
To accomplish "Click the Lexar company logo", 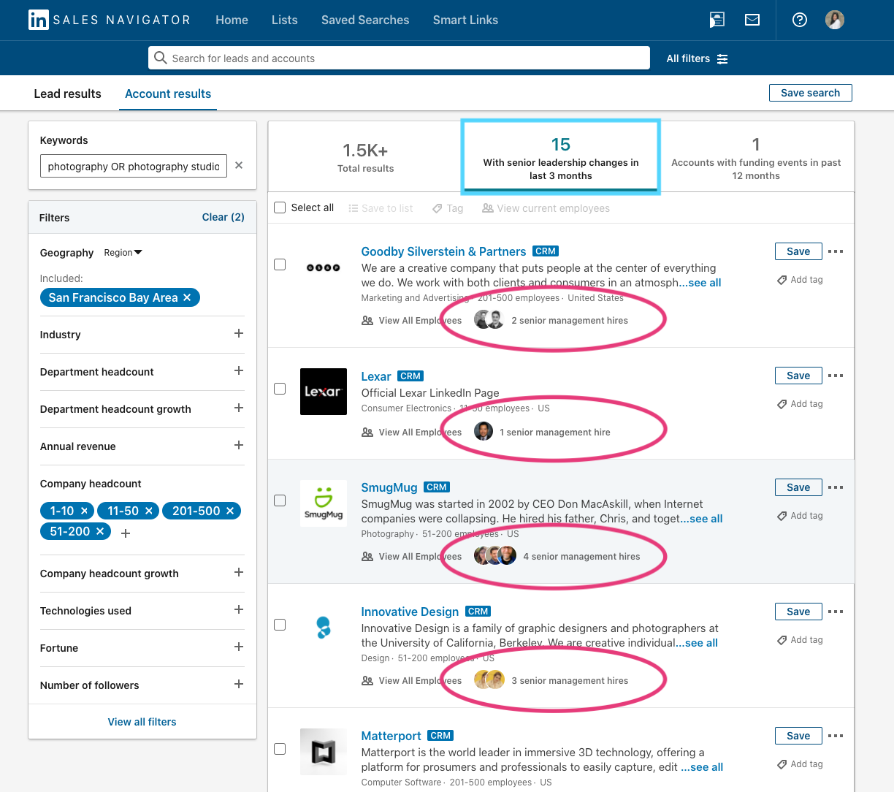I will coord(324,392).
